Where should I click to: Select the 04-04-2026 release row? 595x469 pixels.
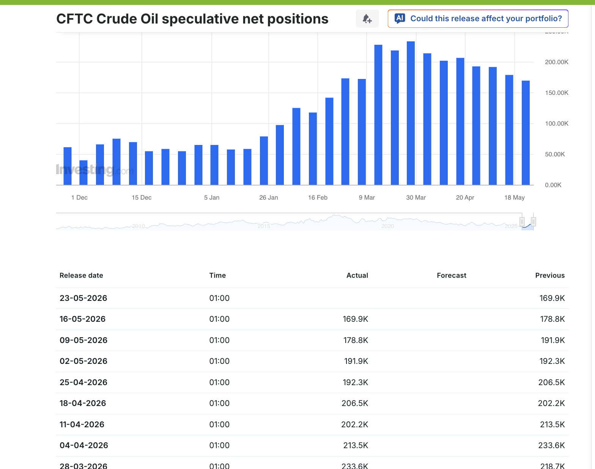click(x=312, y=445)
